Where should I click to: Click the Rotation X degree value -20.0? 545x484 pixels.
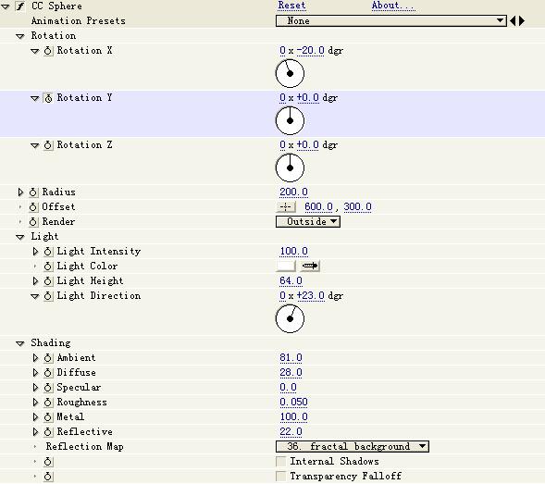coord(310,51)
